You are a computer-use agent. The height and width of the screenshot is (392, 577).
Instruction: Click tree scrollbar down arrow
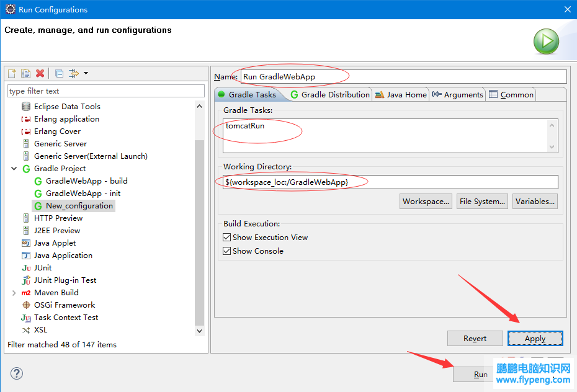199,331
